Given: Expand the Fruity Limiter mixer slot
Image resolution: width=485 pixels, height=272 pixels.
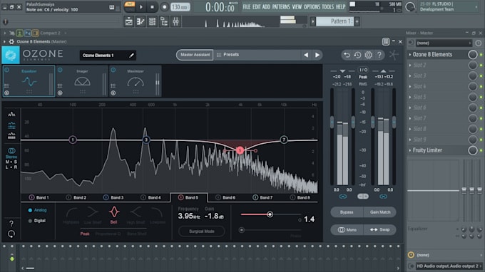Looking at the screenshot, I should point(410,150).
